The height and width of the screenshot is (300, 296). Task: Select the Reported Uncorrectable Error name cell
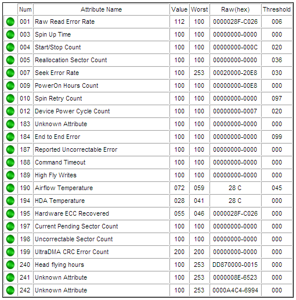tap(101, 149)
